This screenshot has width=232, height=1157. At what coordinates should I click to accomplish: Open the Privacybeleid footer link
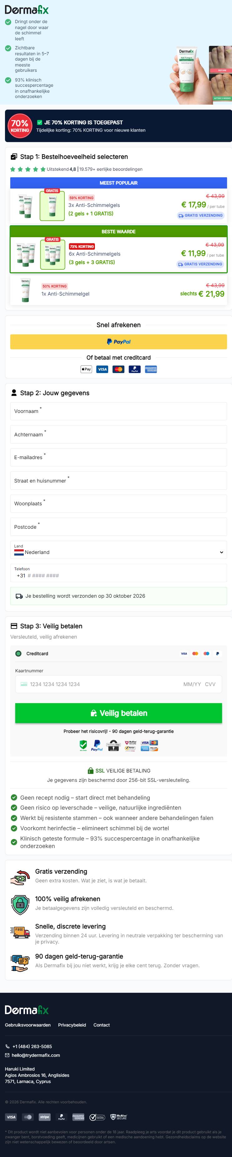[x=72, y=1025]
